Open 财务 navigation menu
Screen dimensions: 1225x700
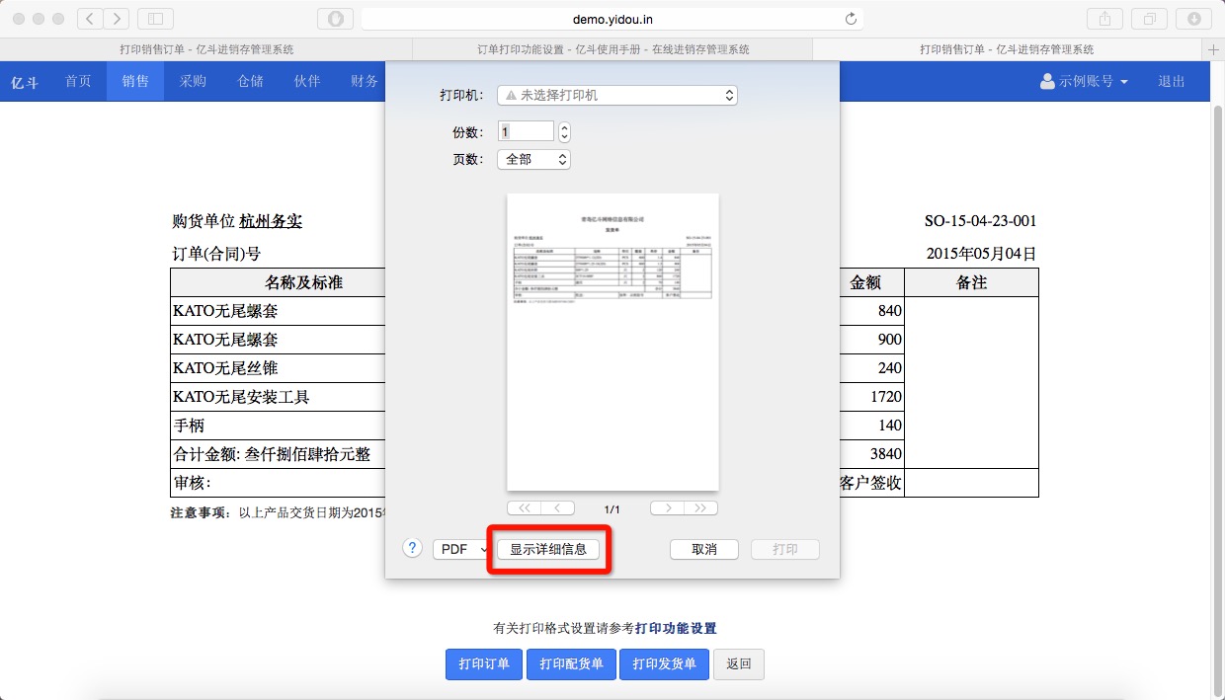pyautogui.click(x=364, y=81)
